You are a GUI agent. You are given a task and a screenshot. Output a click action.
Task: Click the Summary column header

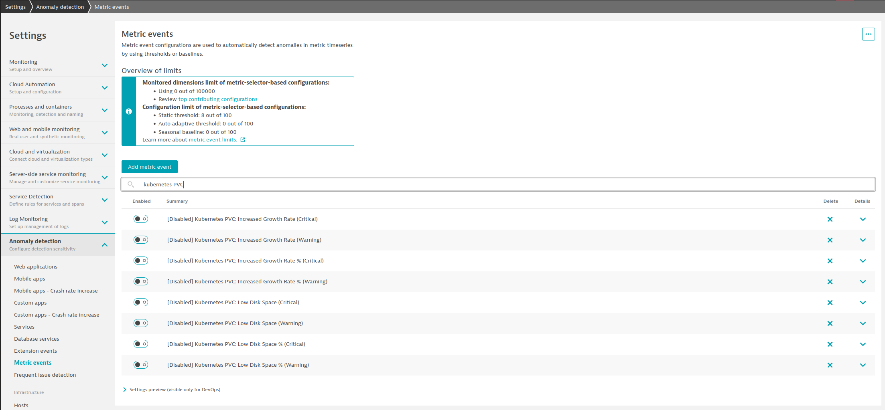tap(177, 202)
